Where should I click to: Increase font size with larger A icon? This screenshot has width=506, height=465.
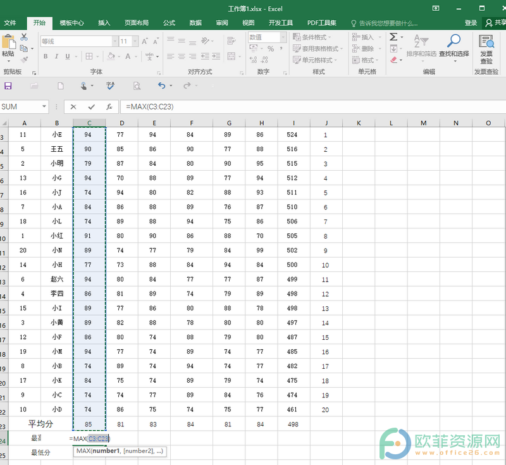[x=145, y=41]
